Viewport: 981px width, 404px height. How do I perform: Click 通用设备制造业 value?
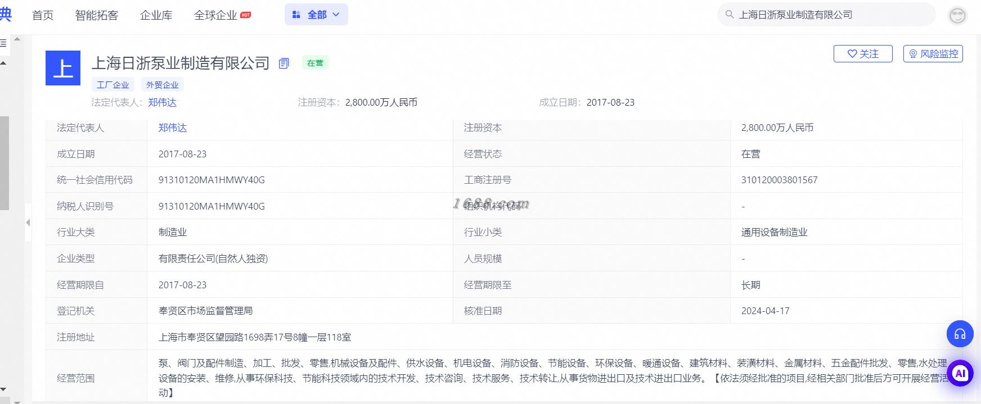pyautogui.click(x=775, y=232)
